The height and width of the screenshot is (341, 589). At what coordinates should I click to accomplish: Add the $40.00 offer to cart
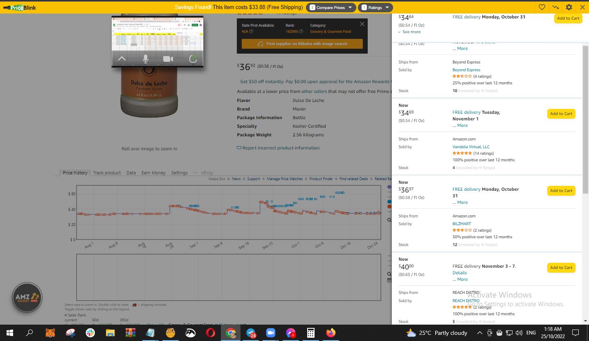[x=561, y=268]
